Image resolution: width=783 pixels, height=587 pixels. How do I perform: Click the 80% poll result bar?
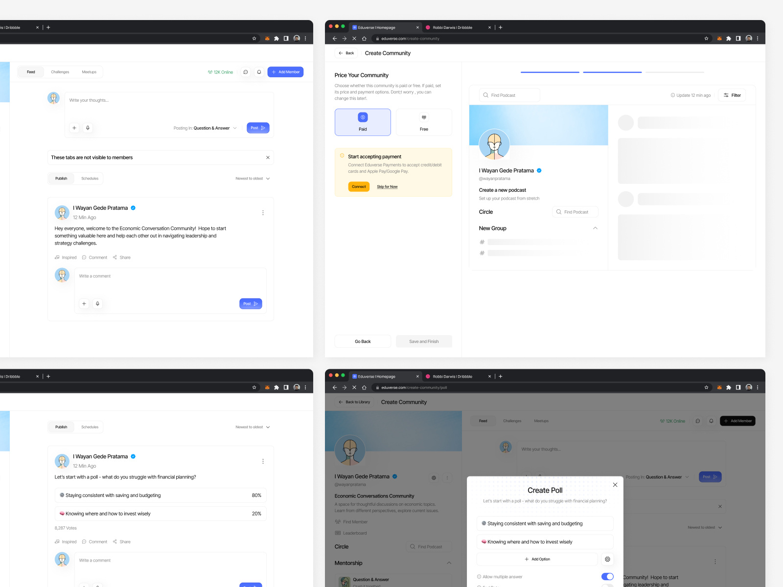(161, 495)
